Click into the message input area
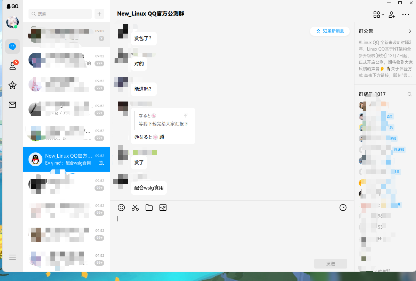This screenshot has height=281, width=416. click(x=232, y=236)
